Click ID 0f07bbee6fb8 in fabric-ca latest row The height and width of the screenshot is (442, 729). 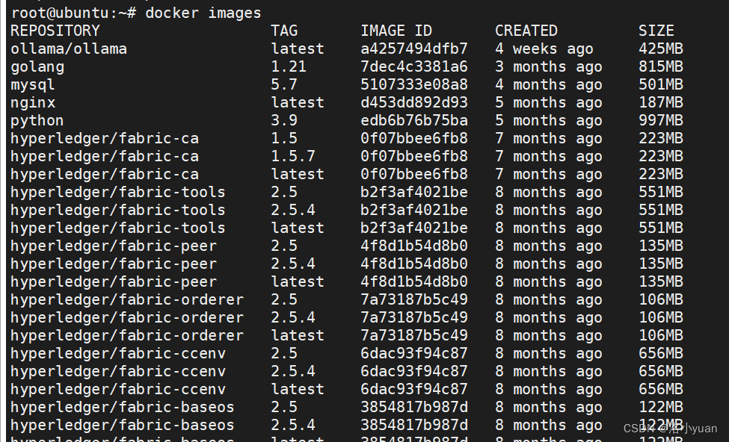click(414, 175)
